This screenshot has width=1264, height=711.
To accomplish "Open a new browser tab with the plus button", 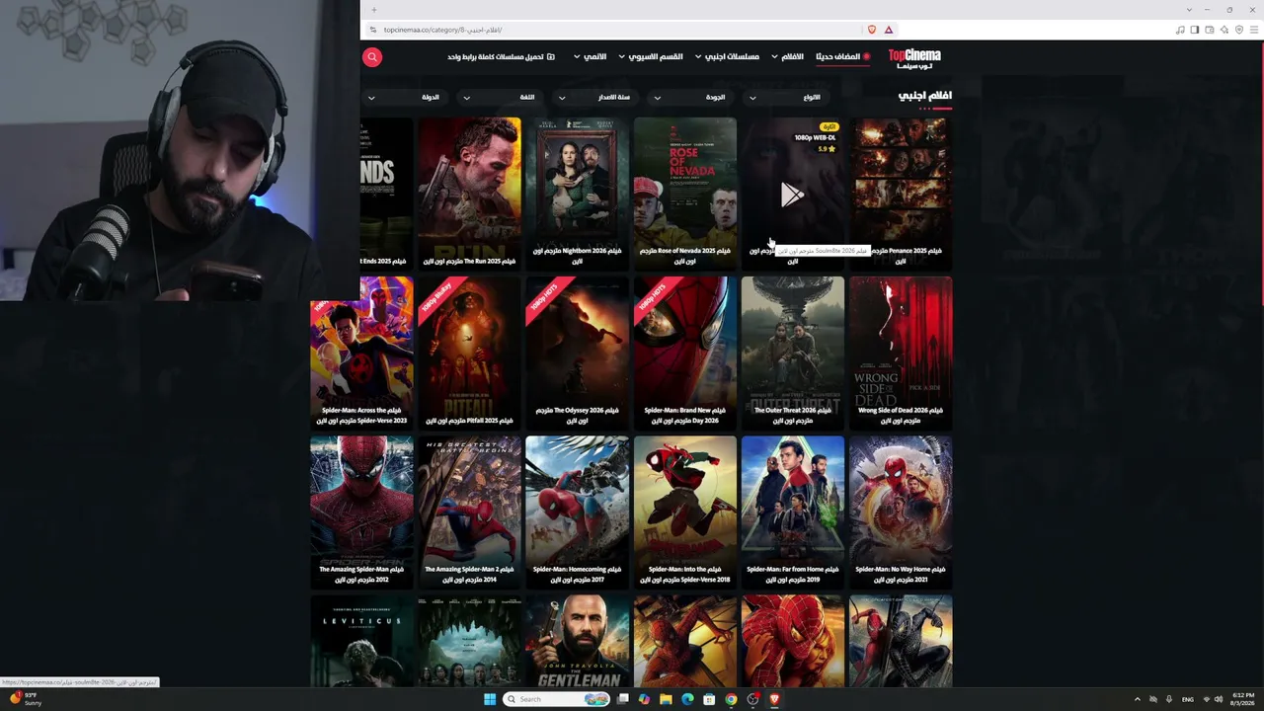I will [x=373, y=10].
